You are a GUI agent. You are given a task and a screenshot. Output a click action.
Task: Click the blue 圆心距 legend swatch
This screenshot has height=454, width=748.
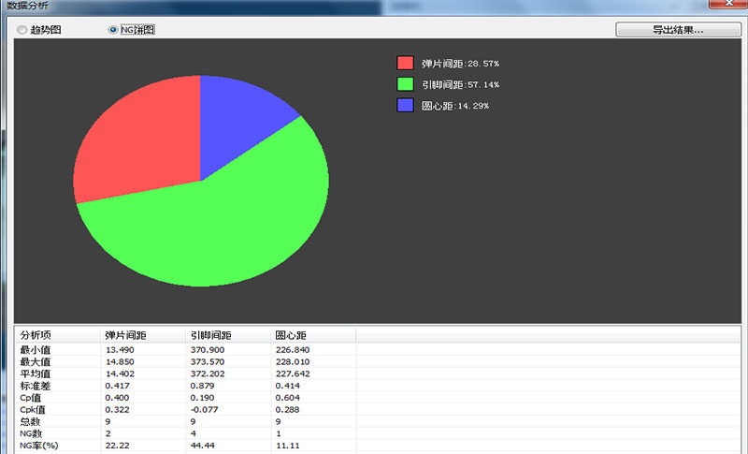point(405,105)
